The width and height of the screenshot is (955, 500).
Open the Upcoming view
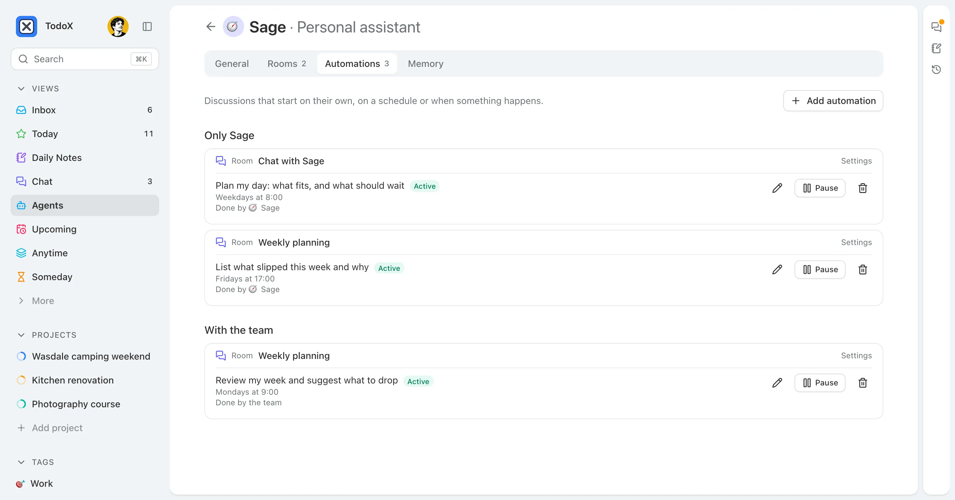85,229
